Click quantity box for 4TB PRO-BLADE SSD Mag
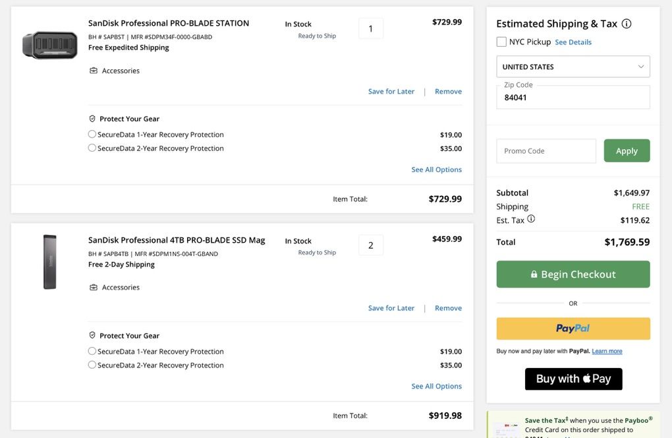The height and width of the screenshot is (438, 672). pos(371,245)
